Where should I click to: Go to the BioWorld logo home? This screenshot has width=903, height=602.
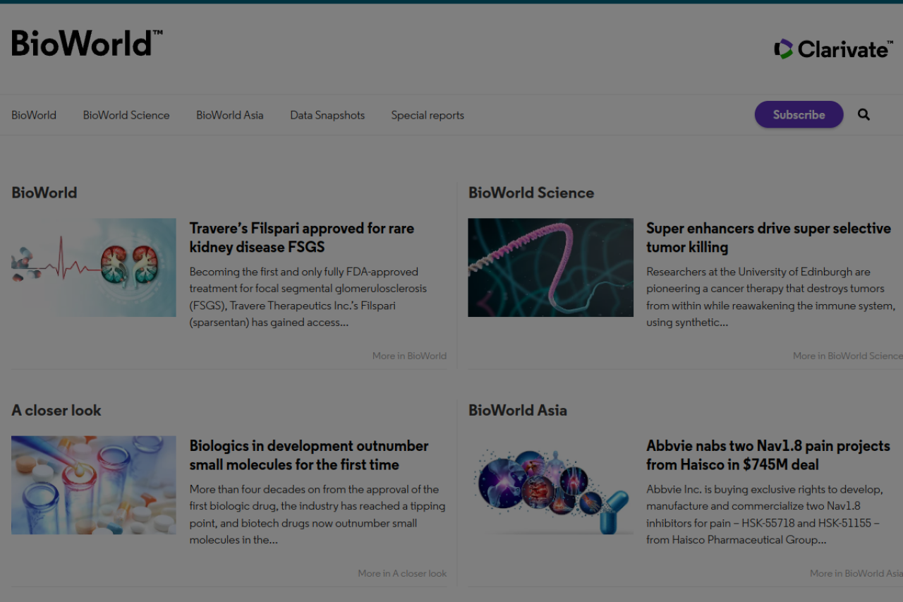click(87, 43)
